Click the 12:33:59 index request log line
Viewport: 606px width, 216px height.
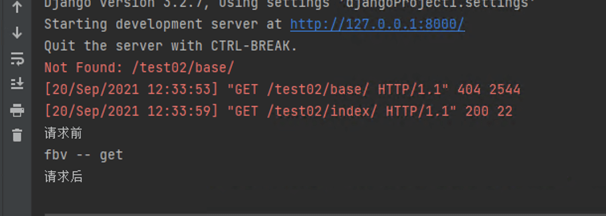click(x=278, y=111)
